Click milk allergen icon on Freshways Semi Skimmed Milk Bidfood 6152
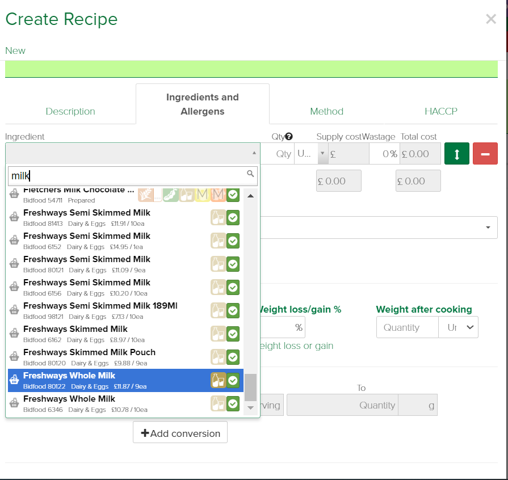 click(218, 241)
